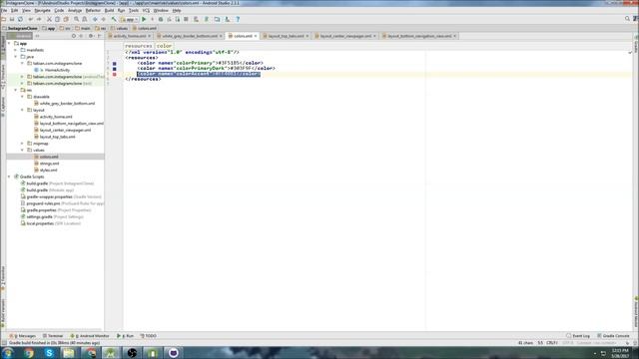The width and height of the screenshot is (639, 359).
Task: Click hide project panel icon
Action: pyautogui.click(x=99, y=36)
